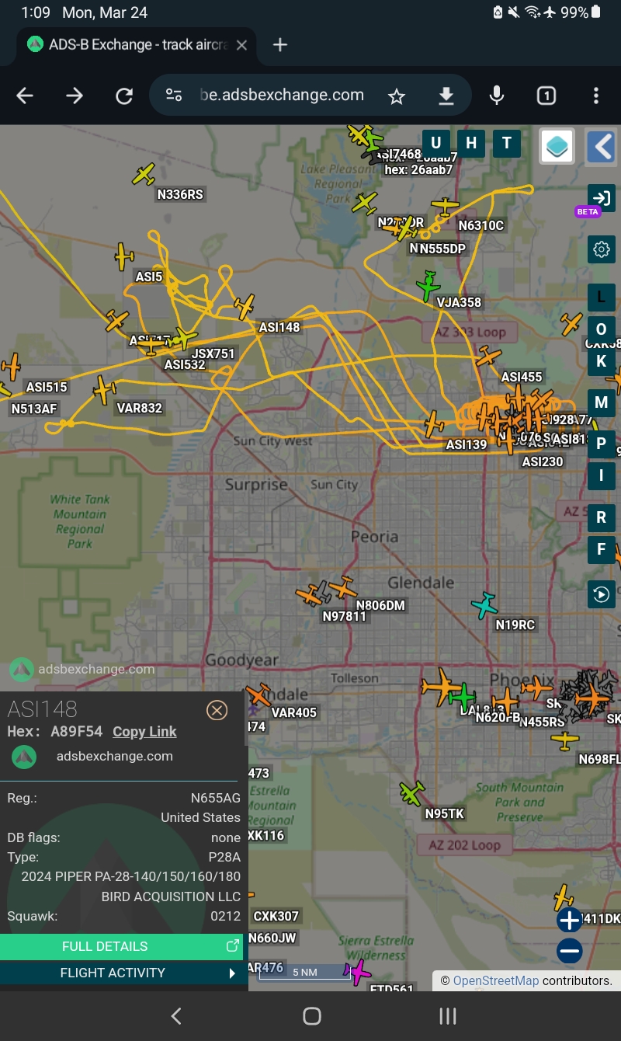Viewport: 621px width, 1041px height.
Task: Zoom in the map with plus button
Action: tap(569, 921)
